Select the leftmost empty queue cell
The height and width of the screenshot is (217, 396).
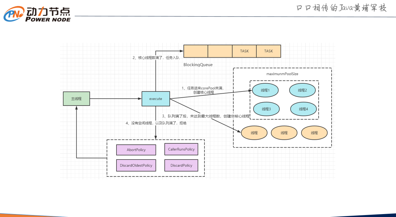click(x=196, y=51)
